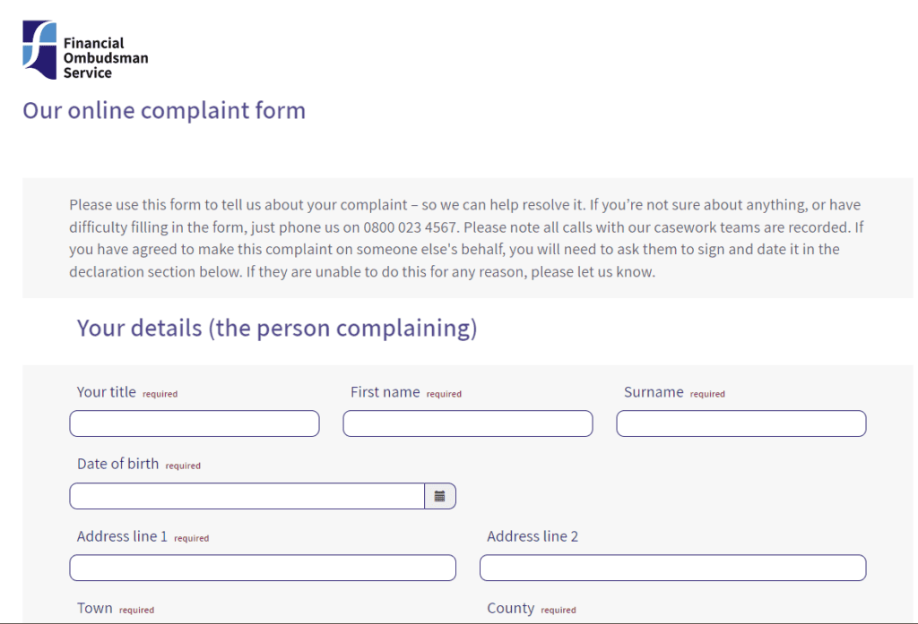Screen dimensions: 918x624
Task: Select the Surname input box
Action: click(x=740, y=423)
